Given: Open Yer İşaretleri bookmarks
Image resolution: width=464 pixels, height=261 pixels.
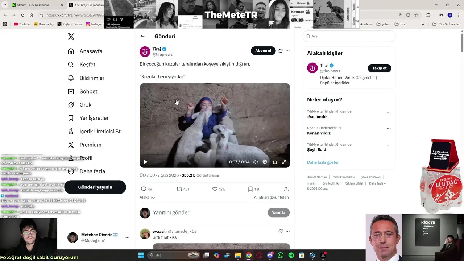Looking at the screenshot, I should tap(89, 118).
